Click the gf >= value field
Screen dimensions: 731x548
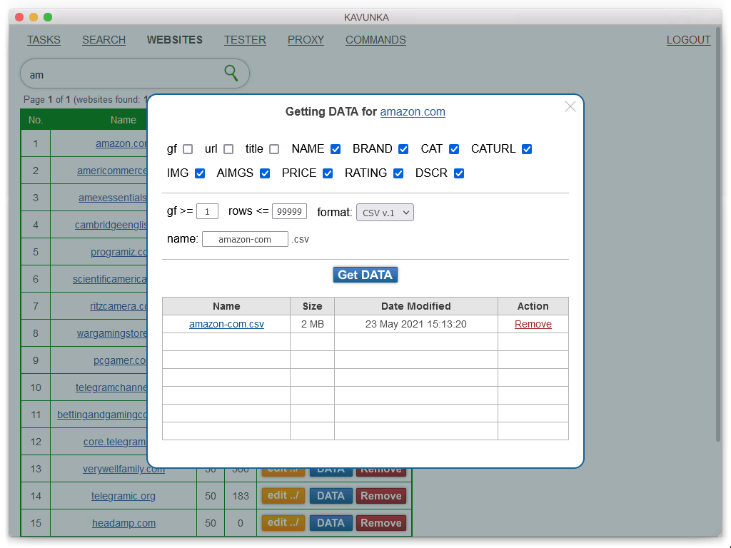(x=208, y=211)
